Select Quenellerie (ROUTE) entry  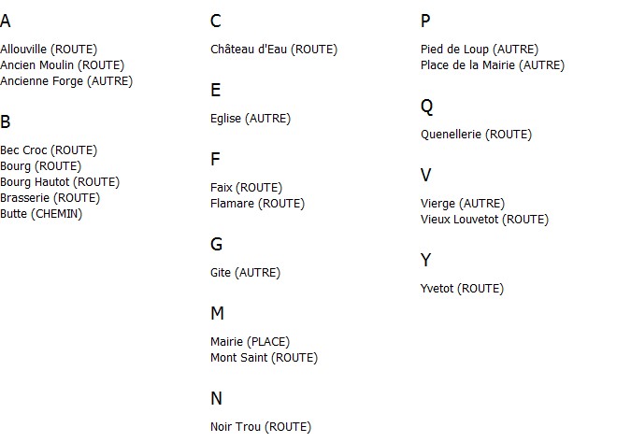pyautogui.click(x=477, y=135)
